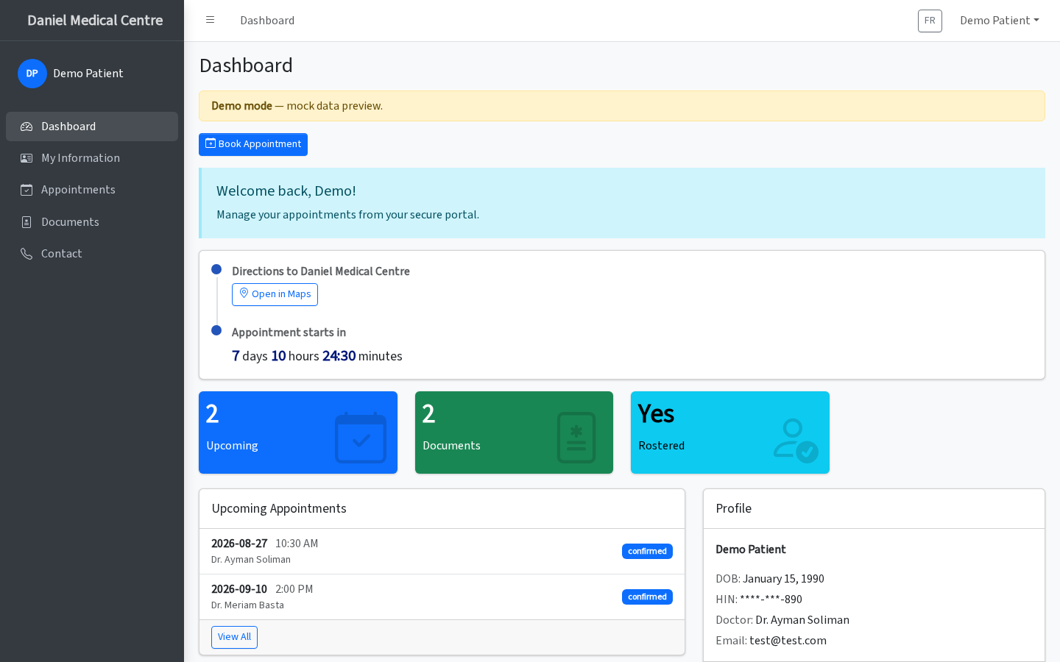The width and height of the screenshot is (1060, 662).
Task: Select the 2026-09-10 appointment date
Action: pyautogui.click(x=239, y=589)
